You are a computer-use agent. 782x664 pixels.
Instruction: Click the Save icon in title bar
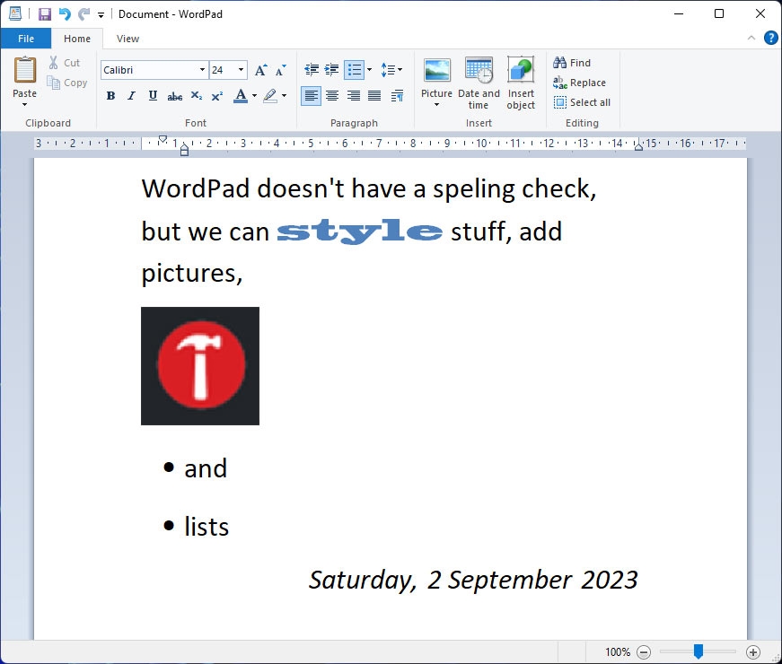[x=45, y=14]
